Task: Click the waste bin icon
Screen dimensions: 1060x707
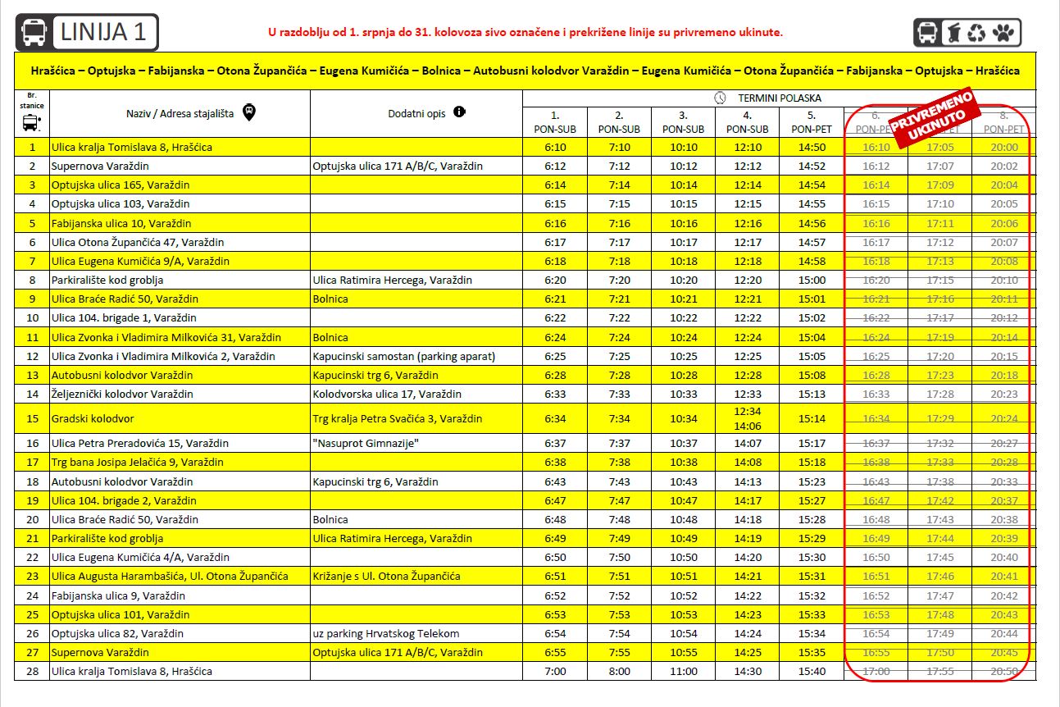Action: click(x=953, y=33)
